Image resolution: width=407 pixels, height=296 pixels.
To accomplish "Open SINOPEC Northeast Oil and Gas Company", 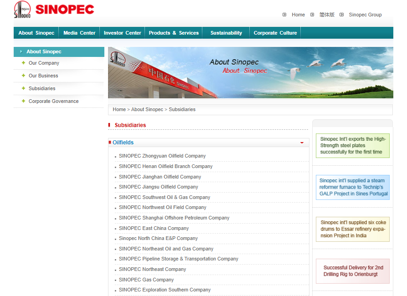I will pos(166,249).
